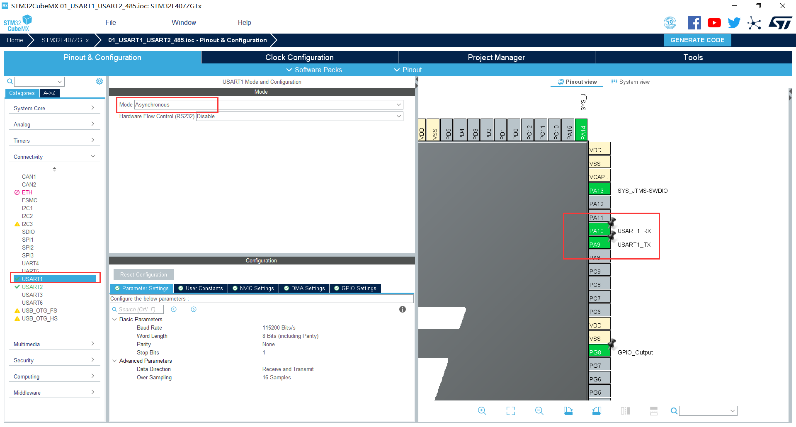The width and height of the screenshot is (796, 427).
Task: Open Hardware Flow Control dropdown
Action: click(299, 116)
